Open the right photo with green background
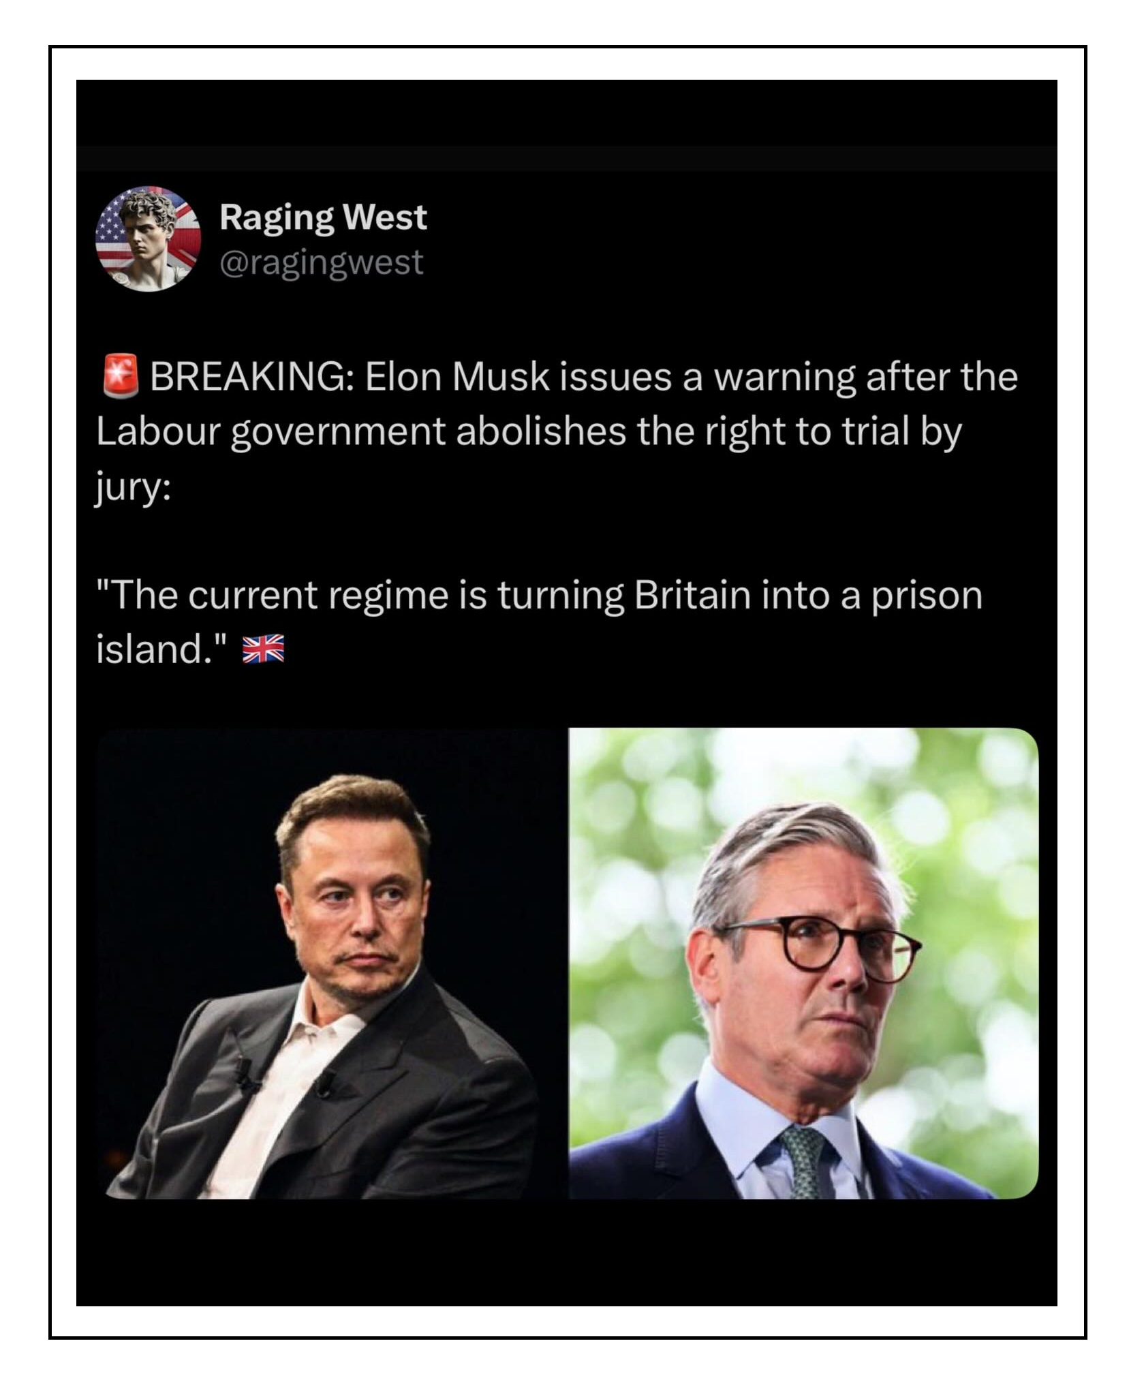This screenshot has height=1384, width=1129. (x=803, y=964)
